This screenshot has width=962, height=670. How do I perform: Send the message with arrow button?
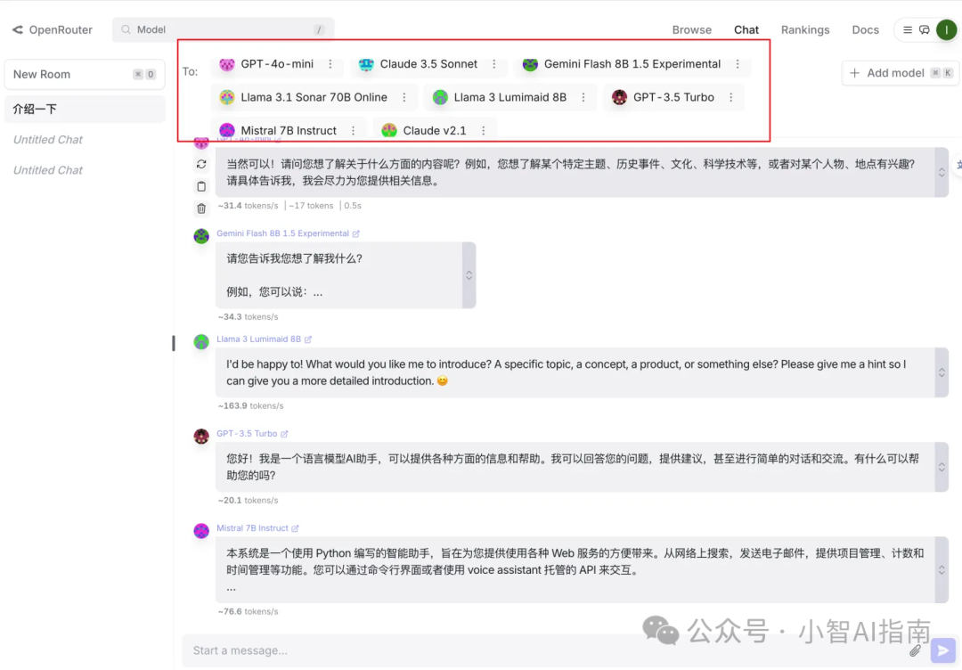943,650
